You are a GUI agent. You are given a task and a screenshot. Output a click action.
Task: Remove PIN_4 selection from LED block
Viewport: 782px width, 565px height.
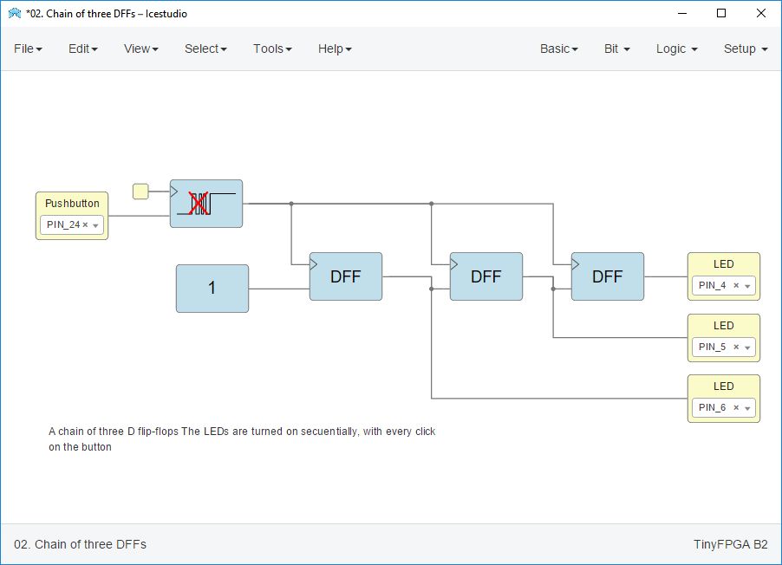point(736,286)
